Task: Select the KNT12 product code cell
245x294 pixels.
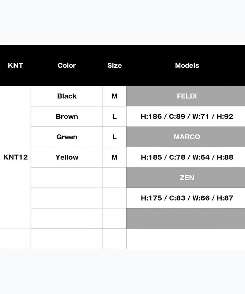Action: tap(15, 157)
